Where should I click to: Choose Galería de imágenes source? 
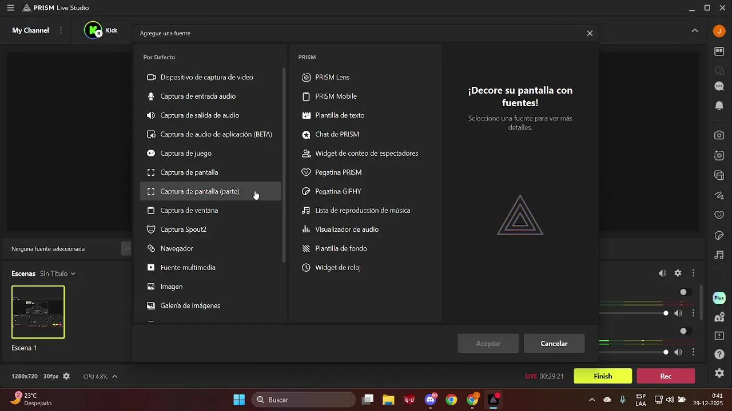tap(210, 305)
